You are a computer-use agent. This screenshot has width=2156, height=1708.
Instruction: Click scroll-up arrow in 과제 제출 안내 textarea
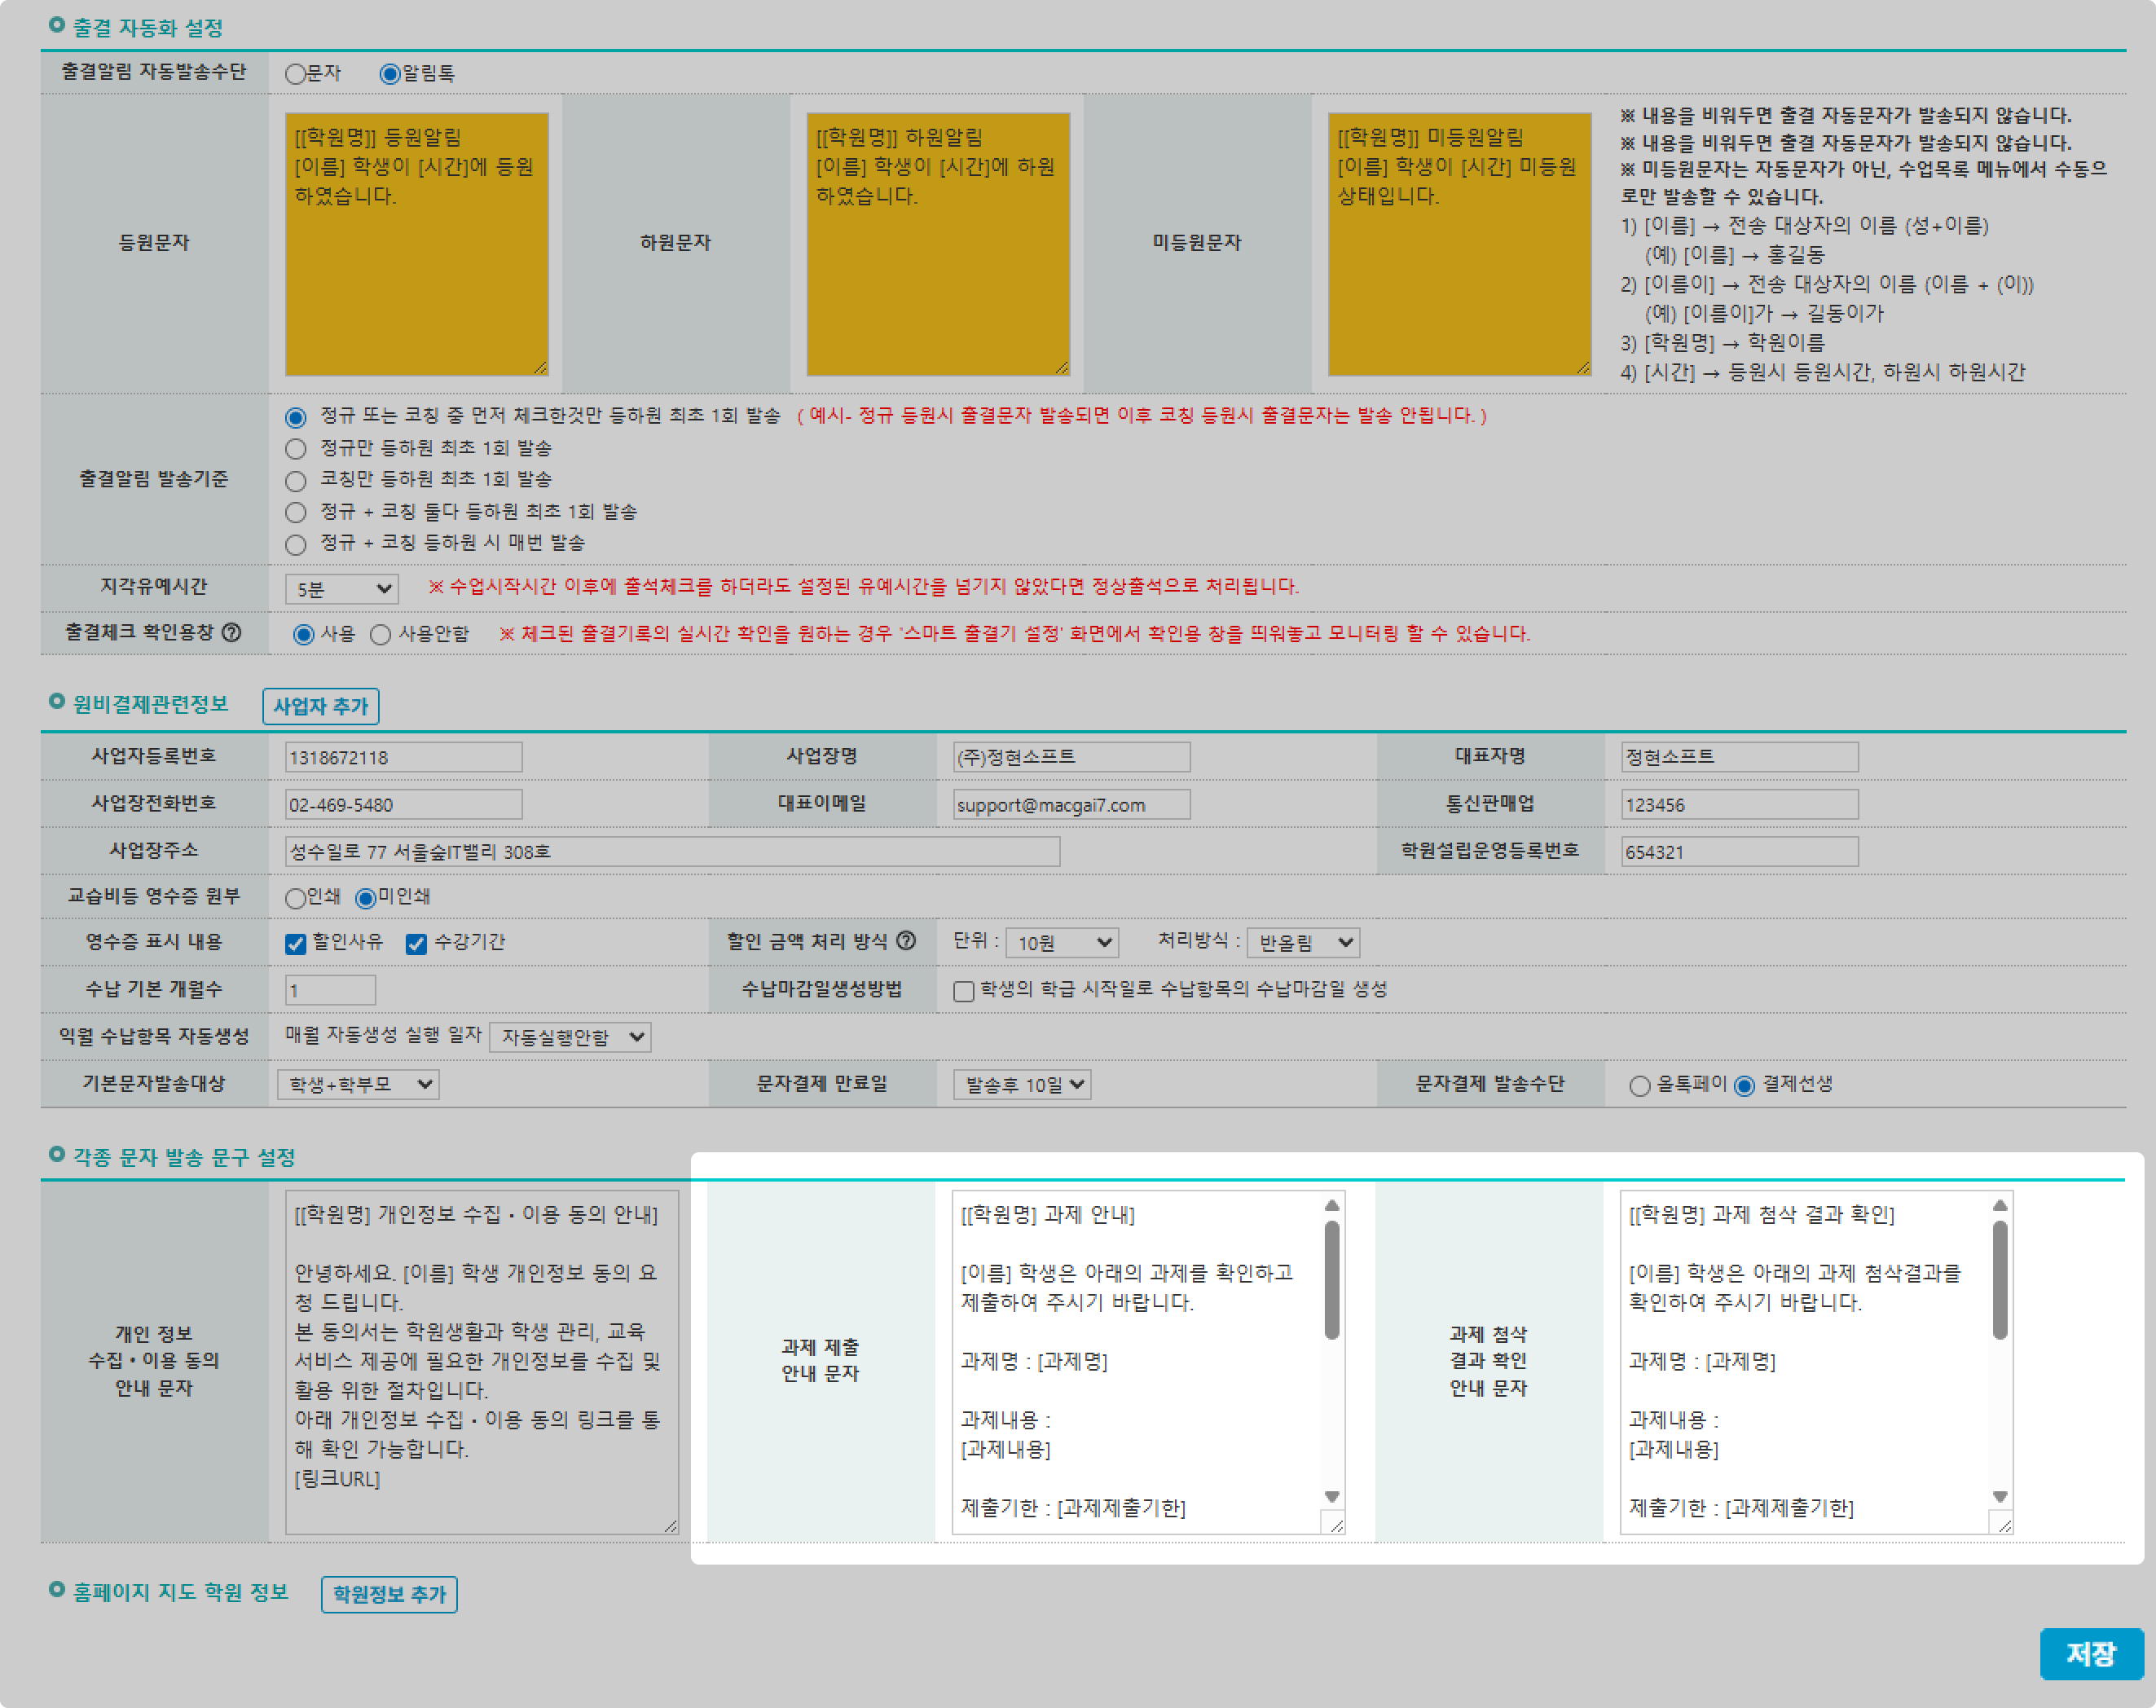click(x=1331, y=1205)
